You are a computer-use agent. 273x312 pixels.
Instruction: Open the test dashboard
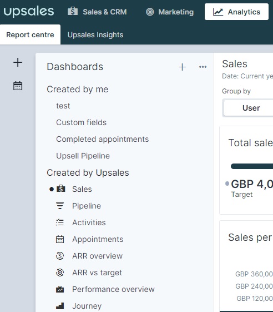[x=63, y=106]
